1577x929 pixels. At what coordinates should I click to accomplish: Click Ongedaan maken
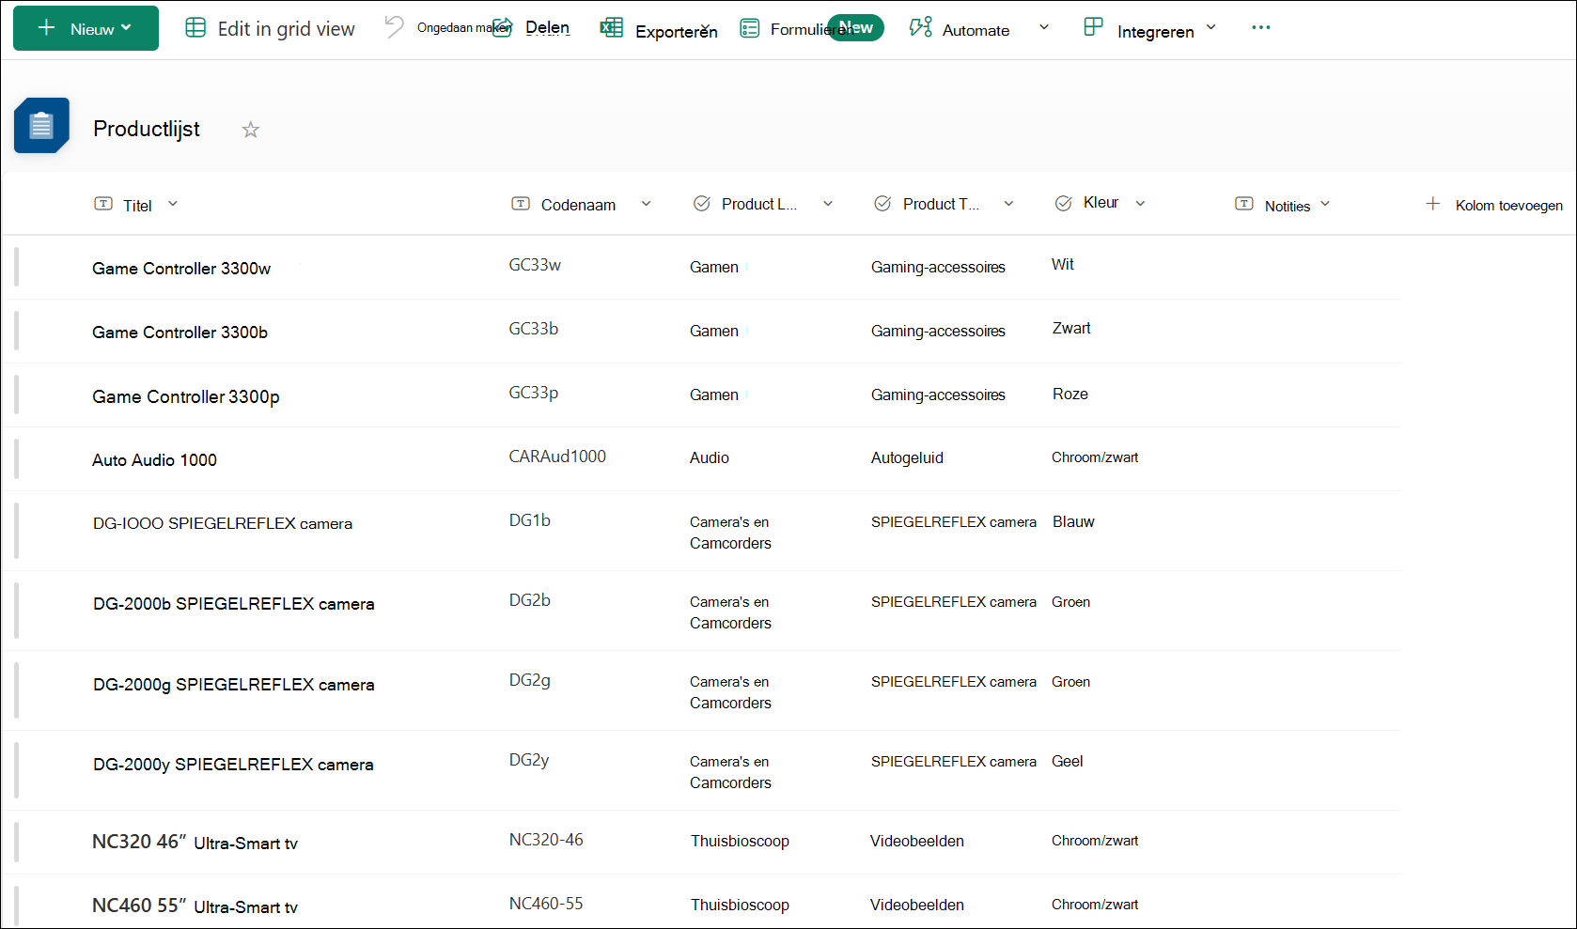coord(463,28)
